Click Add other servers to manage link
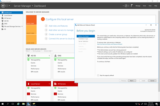 coord(61,30)
